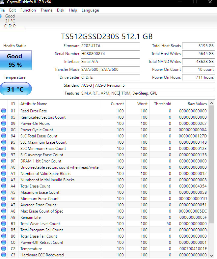Click the ID column header
This screenshot has width=217, height=259.
coord(13,104)
